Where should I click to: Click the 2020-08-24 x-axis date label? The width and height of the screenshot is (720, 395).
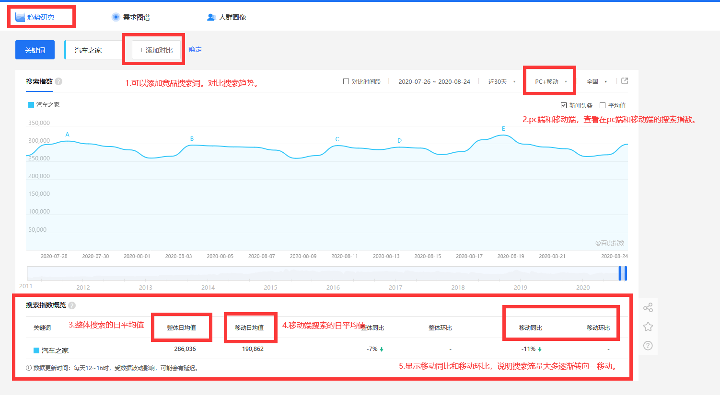(x=615, y=256)
